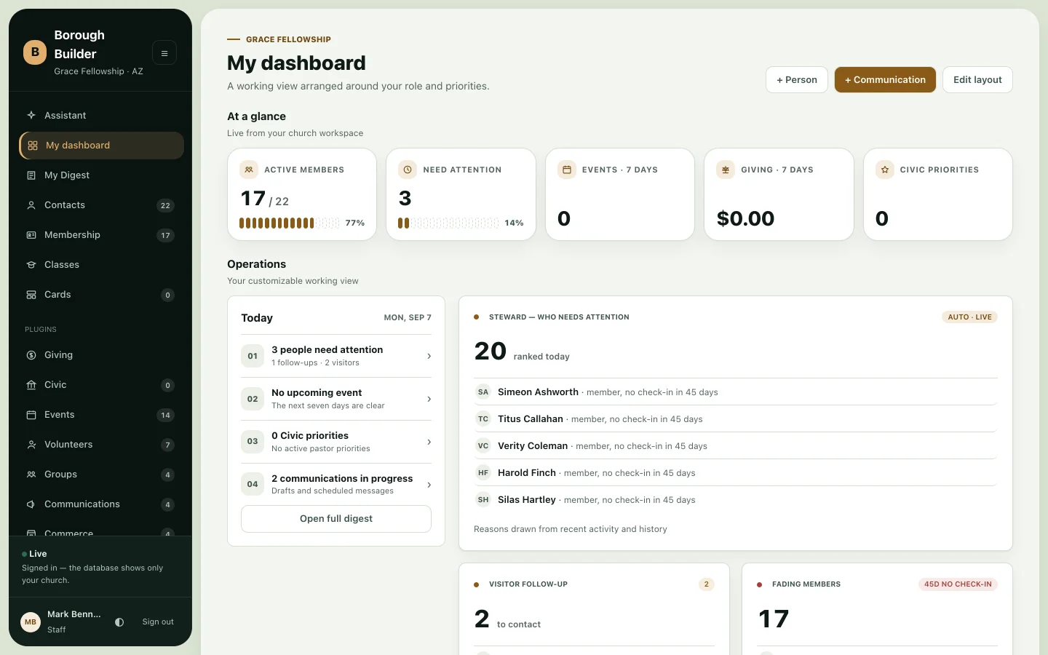Click the Active Members 77% progress bar

(x=290, y=223)
